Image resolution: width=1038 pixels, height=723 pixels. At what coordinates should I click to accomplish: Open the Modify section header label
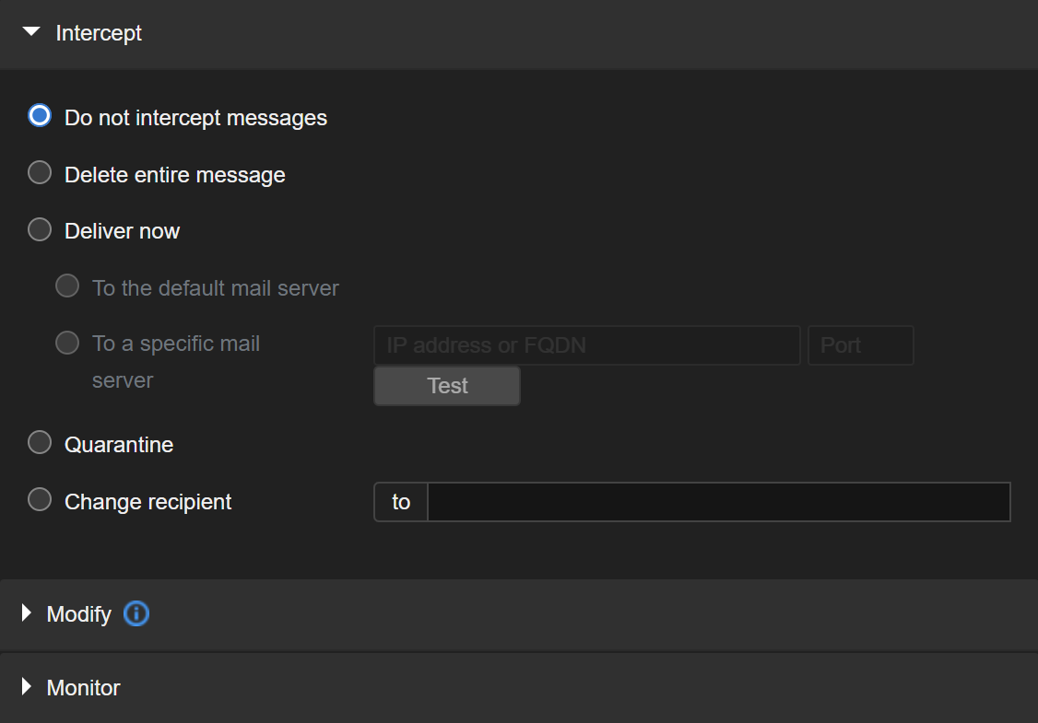click(x=79, y=614)
